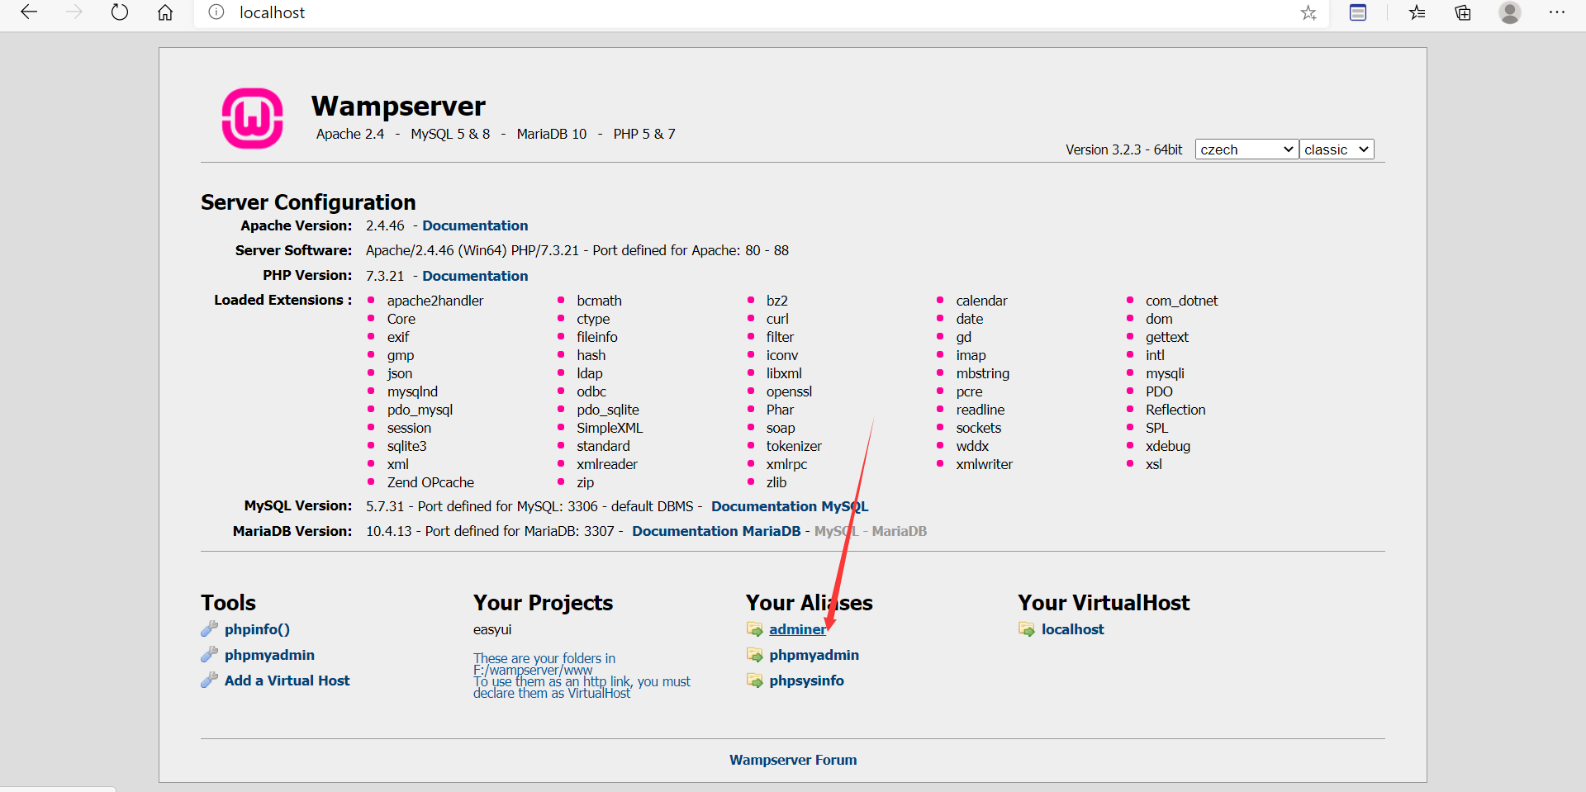
Task: Click the MariaDB 10 subtitle text
Action: [x=552, y=134]
